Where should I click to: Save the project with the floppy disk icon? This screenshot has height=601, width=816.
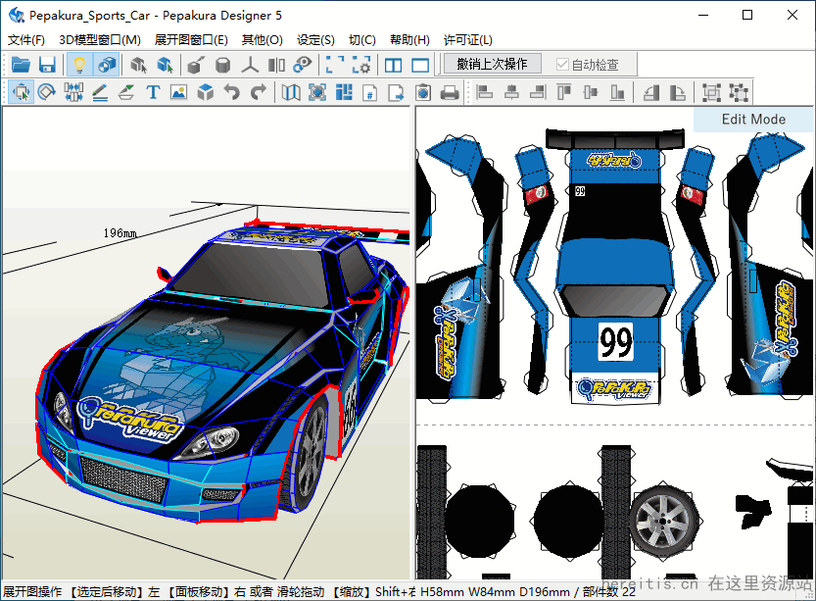(47, 65)
